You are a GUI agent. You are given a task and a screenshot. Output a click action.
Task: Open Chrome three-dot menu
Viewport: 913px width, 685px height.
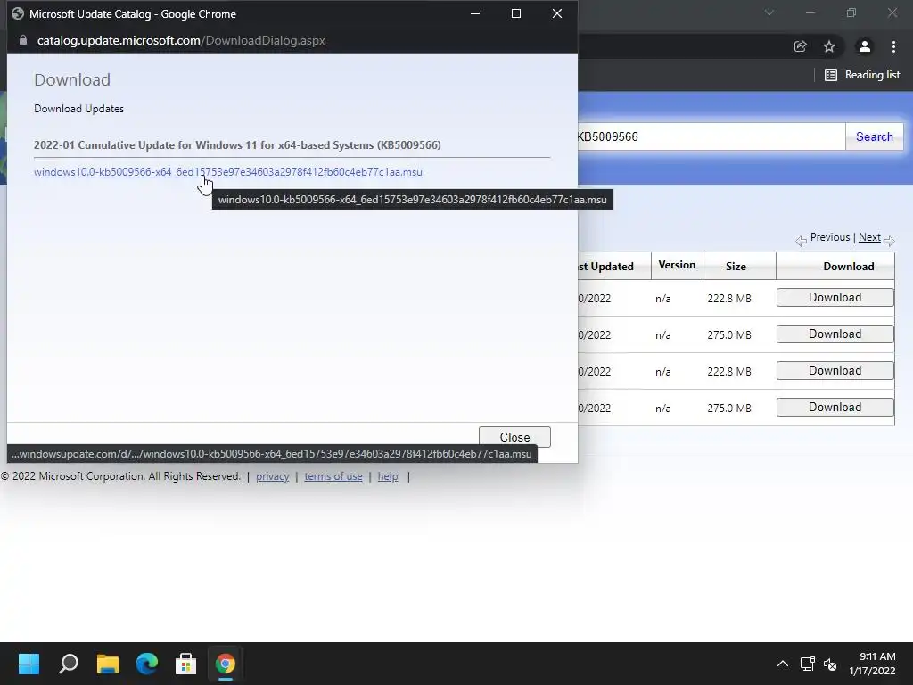point(893,46)
